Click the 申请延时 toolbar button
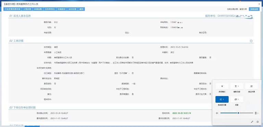This screenshot has width=263, height=127. [61, 9]
